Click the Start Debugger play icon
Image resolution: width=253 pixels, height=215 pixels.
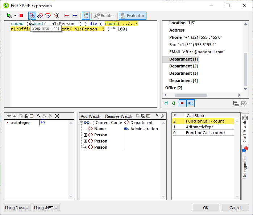[9, 16]
